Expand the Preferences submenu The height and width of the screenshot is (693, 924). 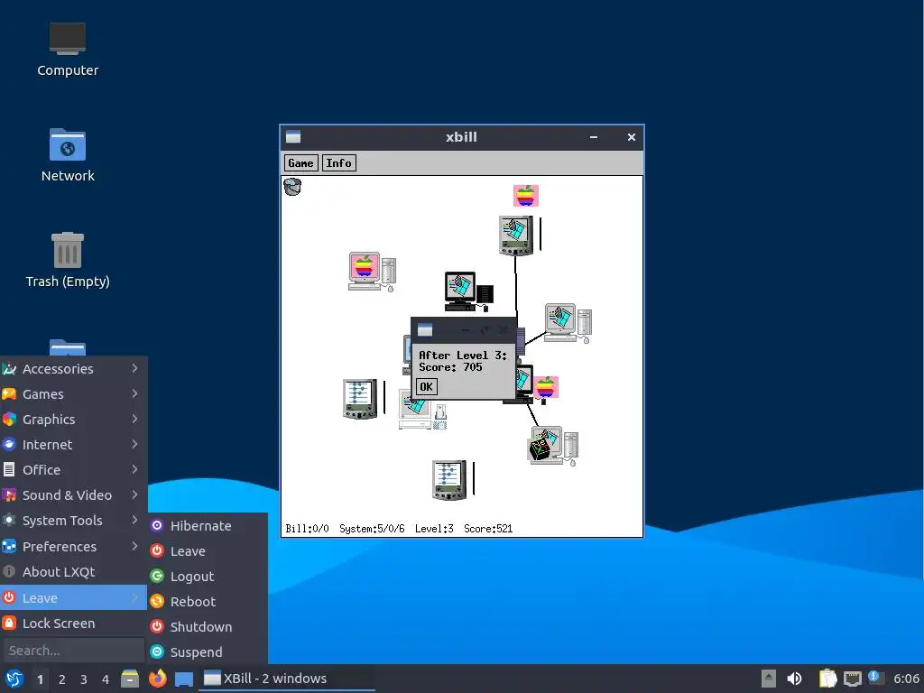pos(74,547)
